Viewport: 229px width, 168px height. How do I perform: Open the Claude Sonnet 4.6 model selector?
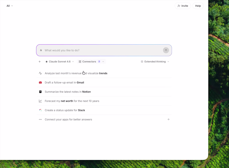[60, 62]
